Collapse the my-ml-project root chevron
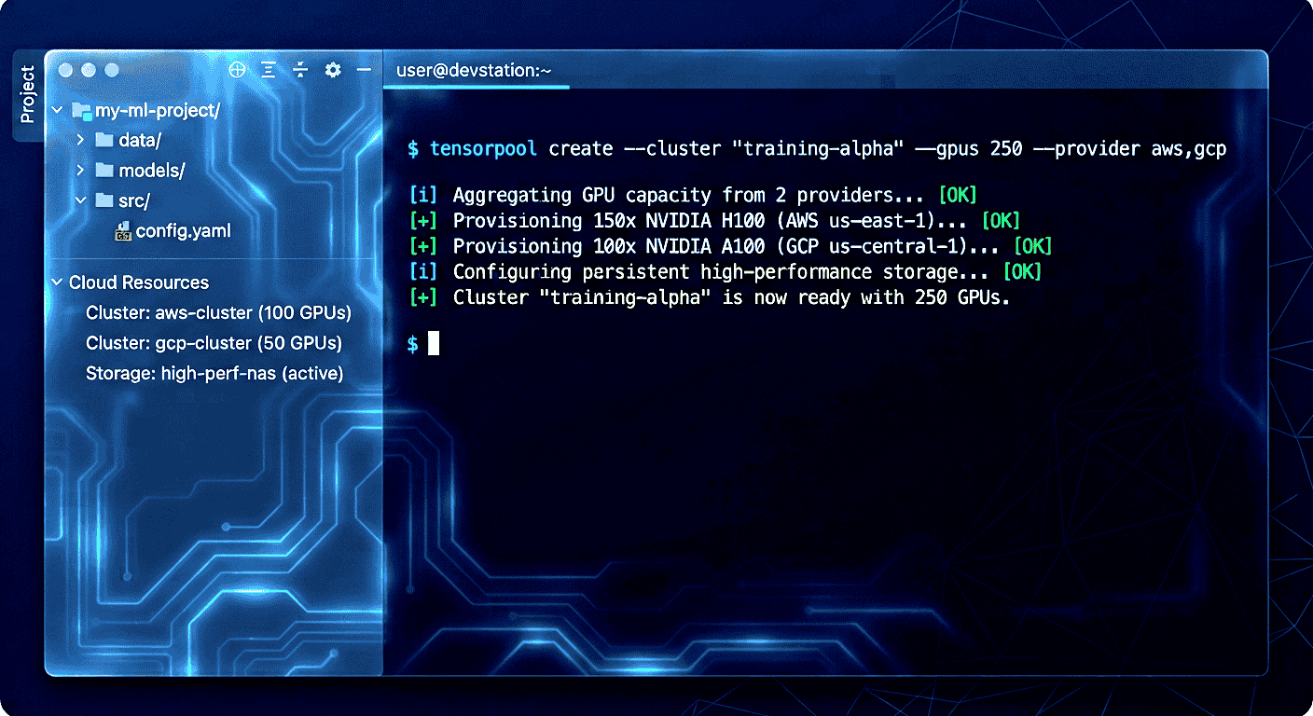 57,111
